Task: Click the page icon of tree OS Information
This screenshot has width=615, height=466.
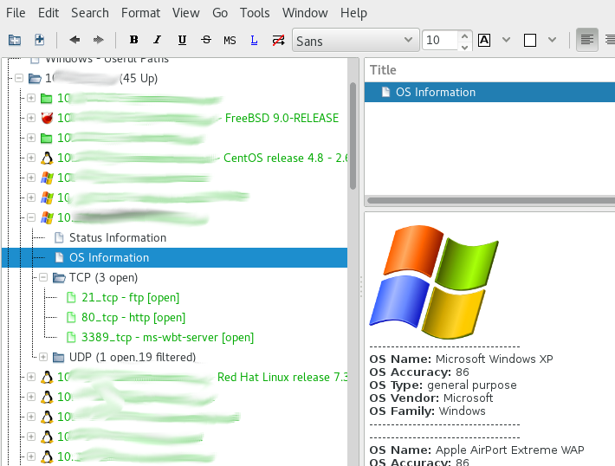Action: coord(59,258)
